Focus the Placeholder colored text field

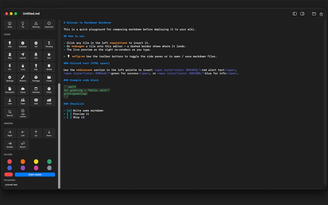(x=30, y=185)
